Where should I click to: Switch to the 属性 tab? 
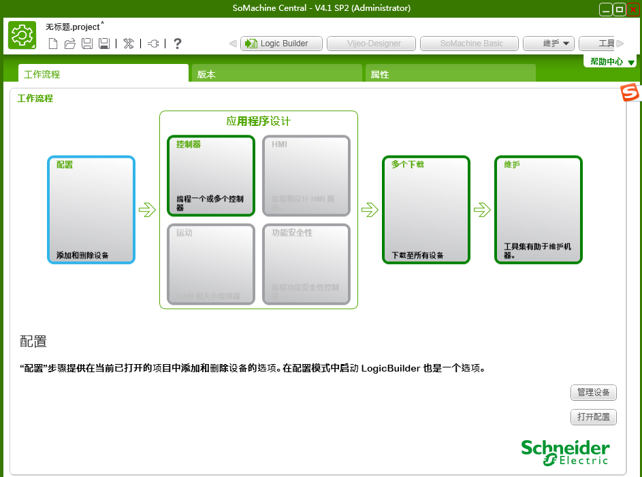451,73
